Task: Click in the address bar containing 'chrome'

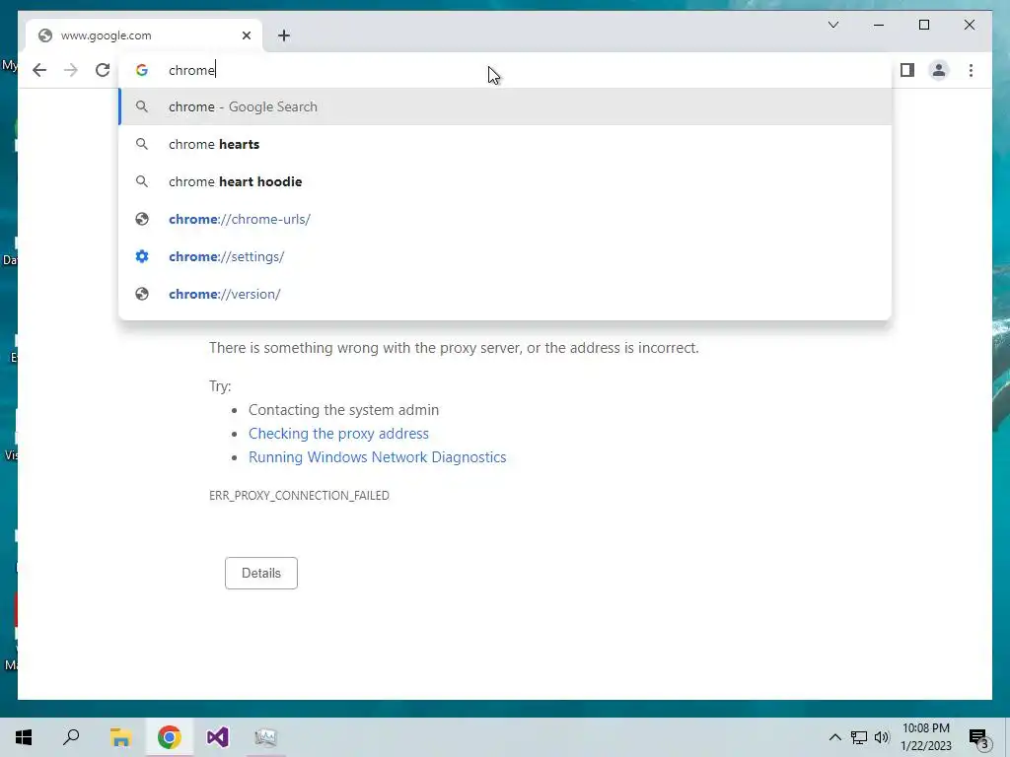Action: coord(506,70)
